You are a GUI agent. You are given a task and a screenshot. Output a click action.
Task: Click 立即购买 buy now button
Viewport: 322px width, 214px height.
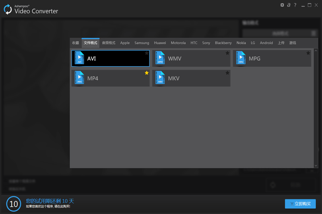point(300,204)
